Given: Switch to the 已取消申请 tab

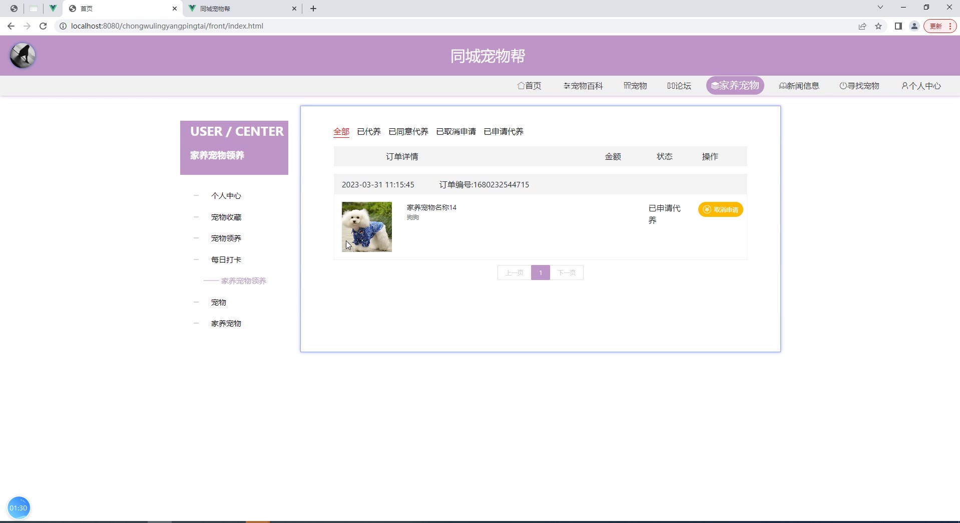Looking at the screenshot, I should [x=456, y=132].
